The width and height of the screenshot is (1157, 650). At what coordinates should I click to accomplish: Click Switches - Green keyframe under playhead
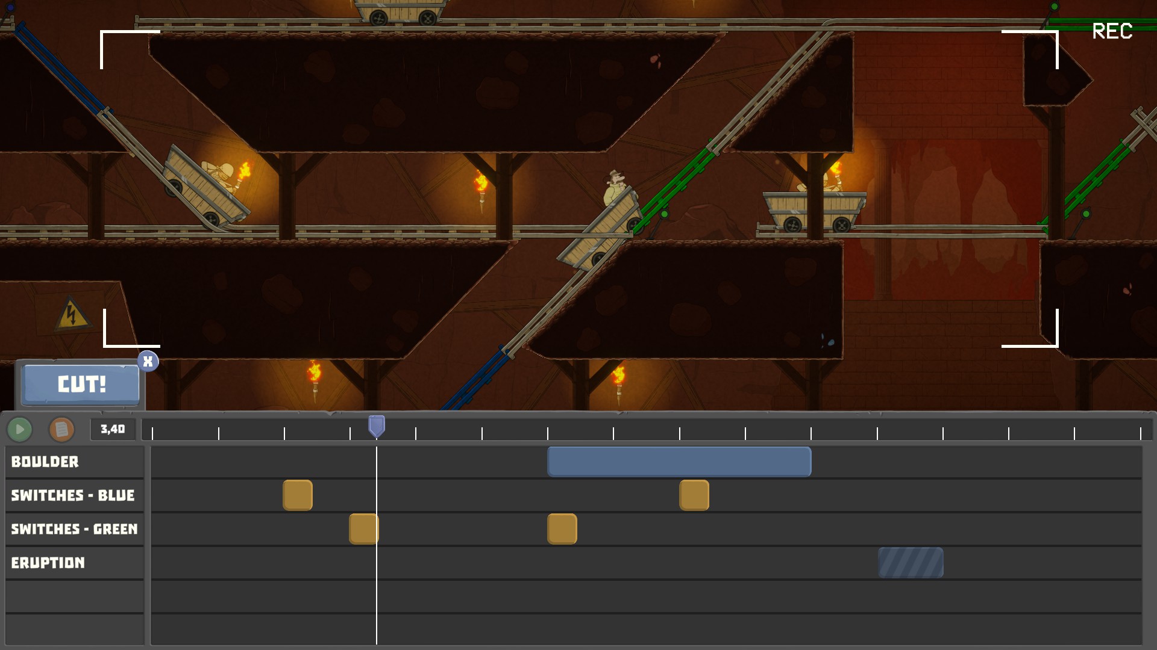pos(363,529)
